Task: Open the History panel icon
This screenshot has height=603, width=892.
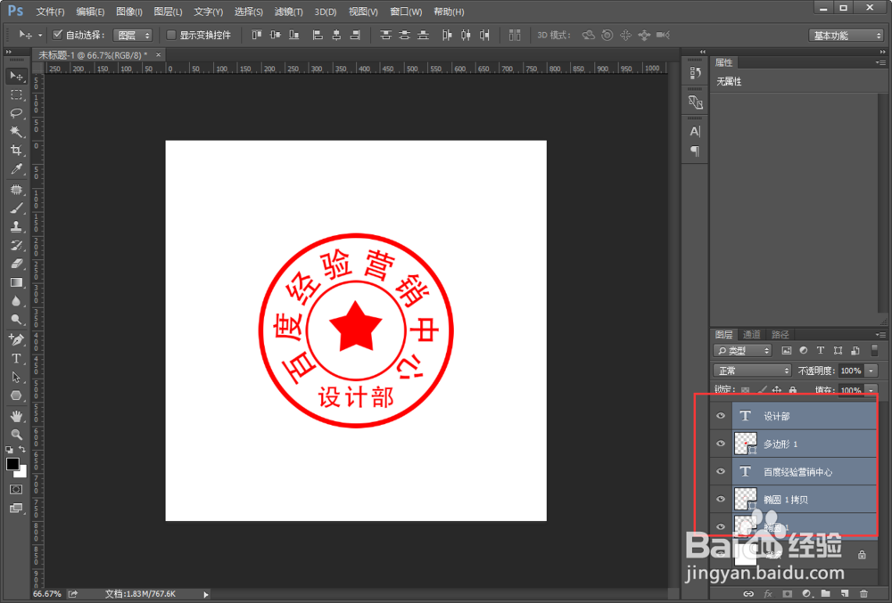Action: pyautogui.click(x=695, y=73)
